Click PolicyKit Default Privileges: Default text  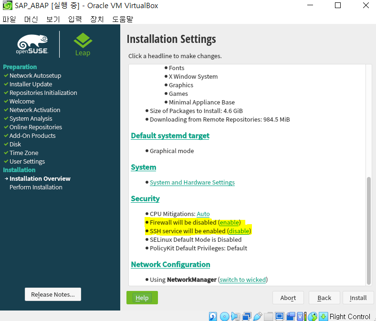pos(198,249)
